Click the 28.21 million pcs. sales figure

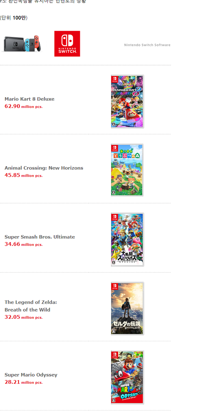coord(24,382)
